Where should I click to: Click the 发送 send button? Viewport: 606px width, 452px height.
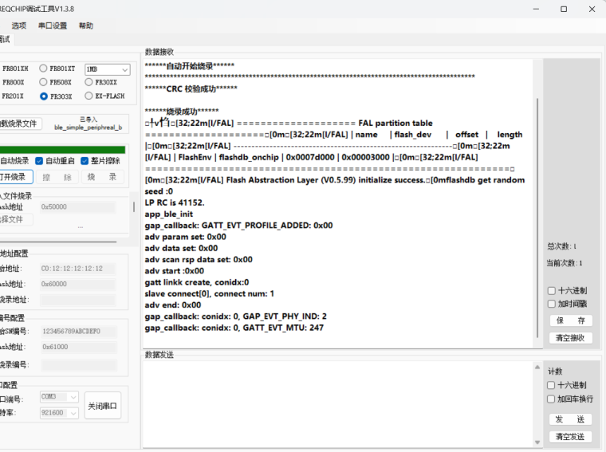pos(570,419)
